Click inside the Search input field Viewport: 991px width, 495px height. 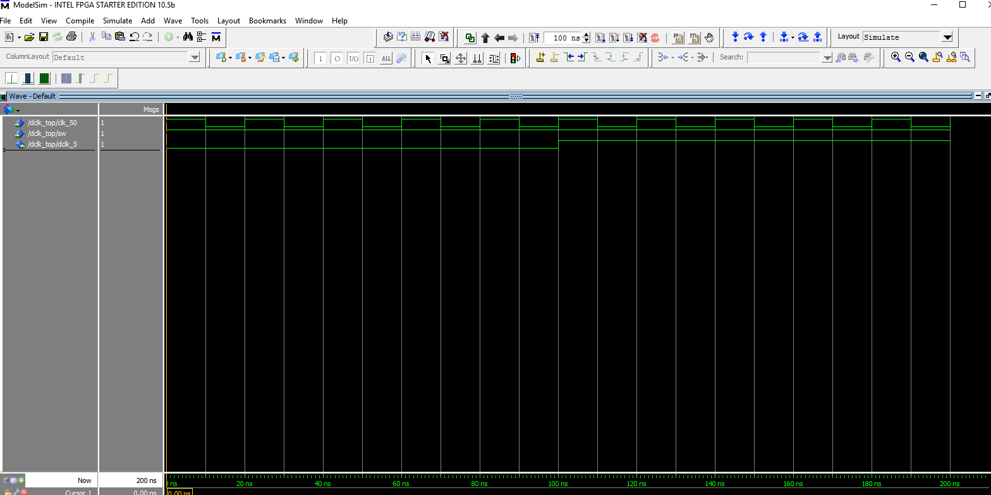pos(784,58)
